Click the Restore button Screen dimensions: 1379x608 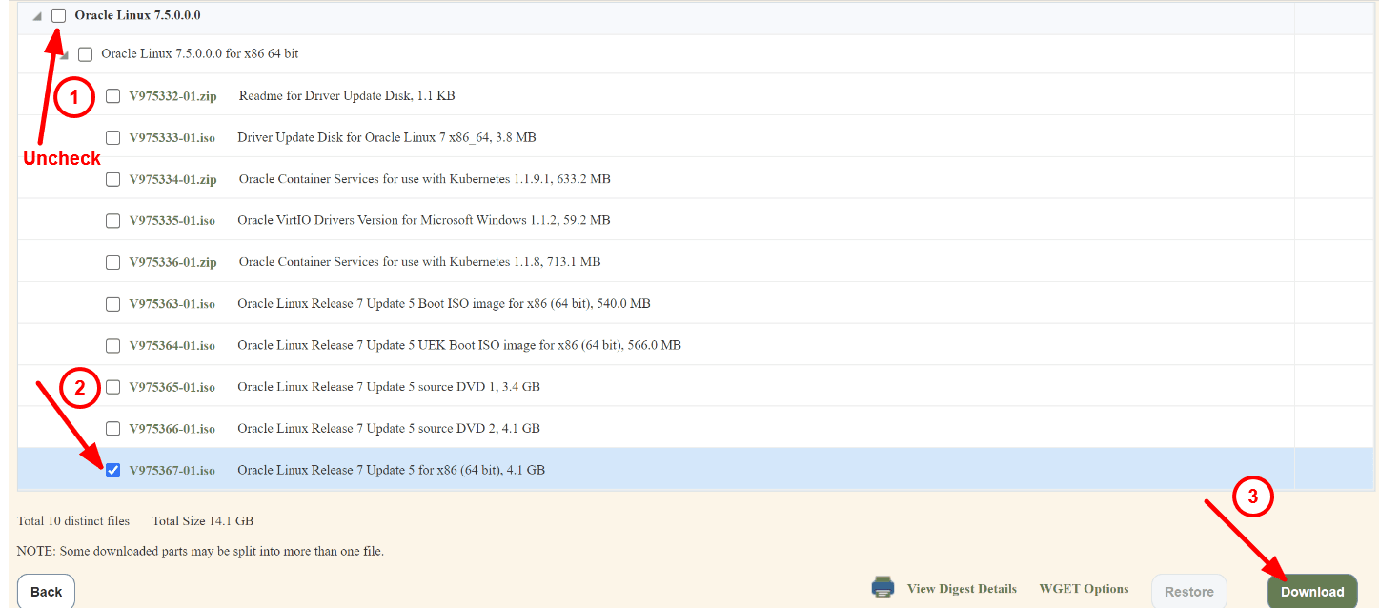[1188, 591]
